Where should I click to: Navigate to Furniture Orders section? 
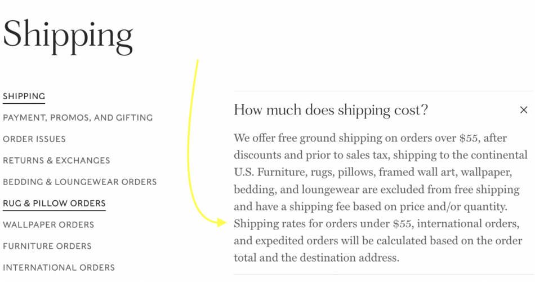[47, 246]
